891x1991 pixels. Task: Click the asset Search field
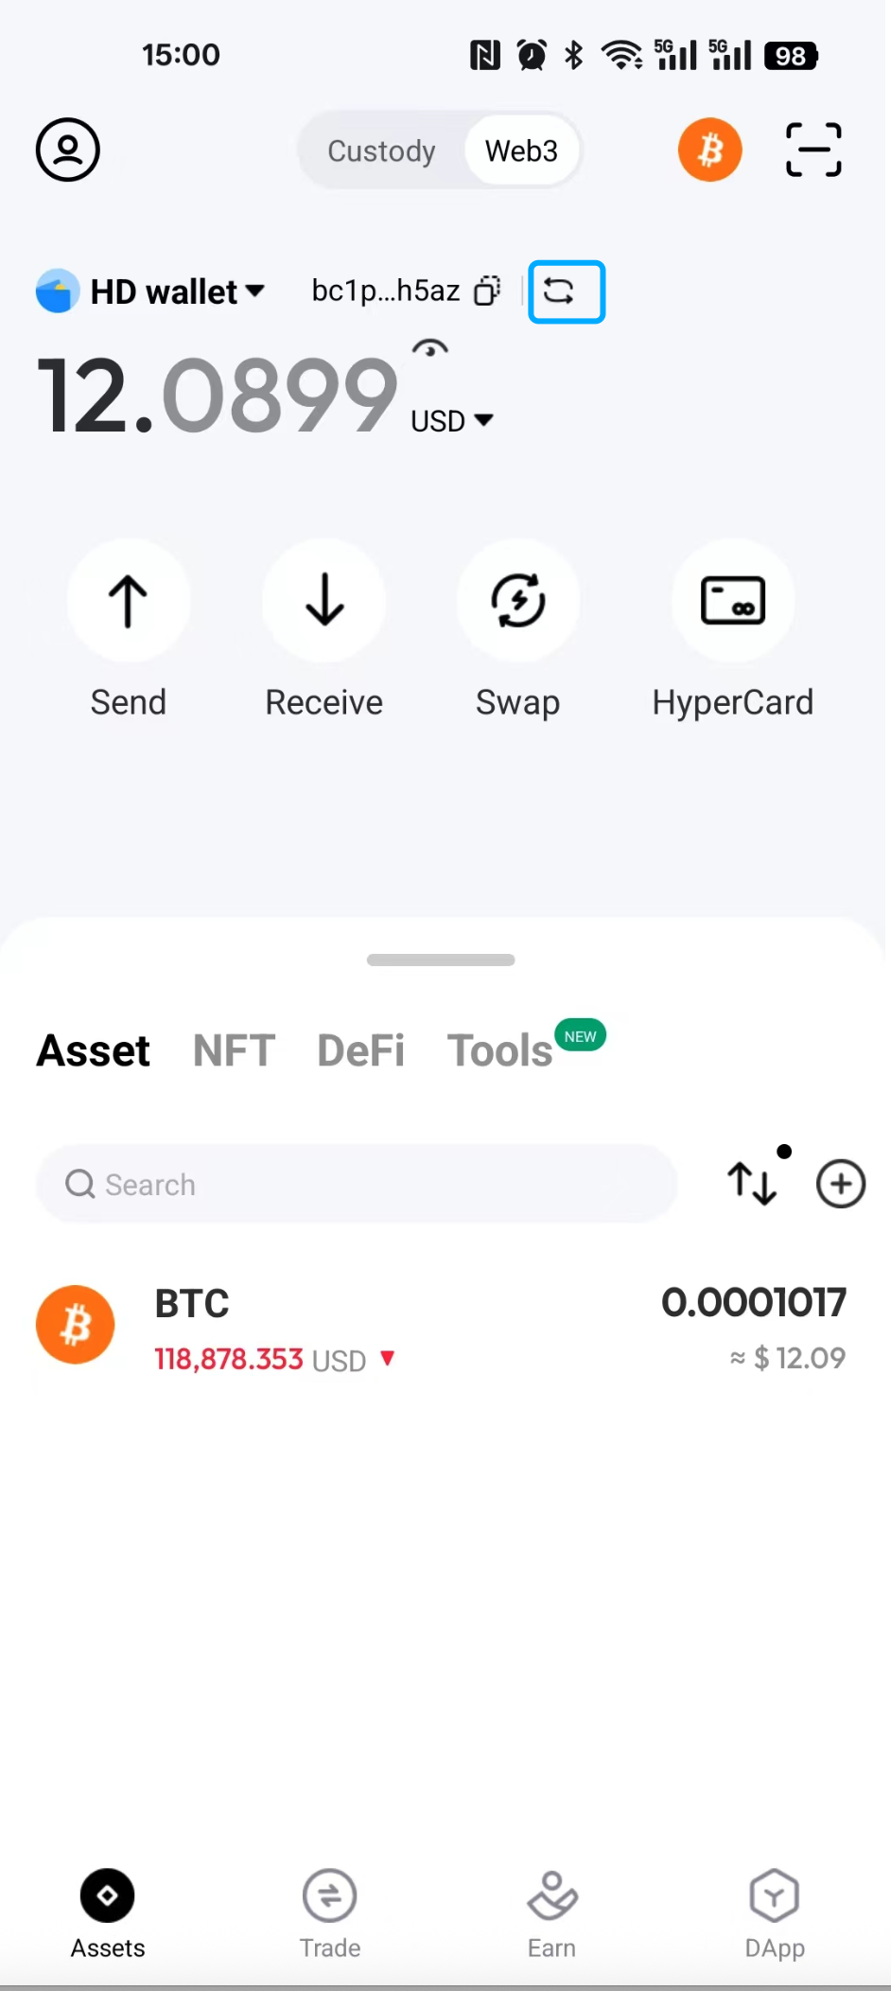tap(357, 1184)
